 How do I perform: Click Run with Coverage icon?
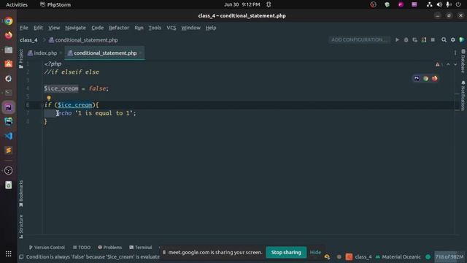pos(415,39)
